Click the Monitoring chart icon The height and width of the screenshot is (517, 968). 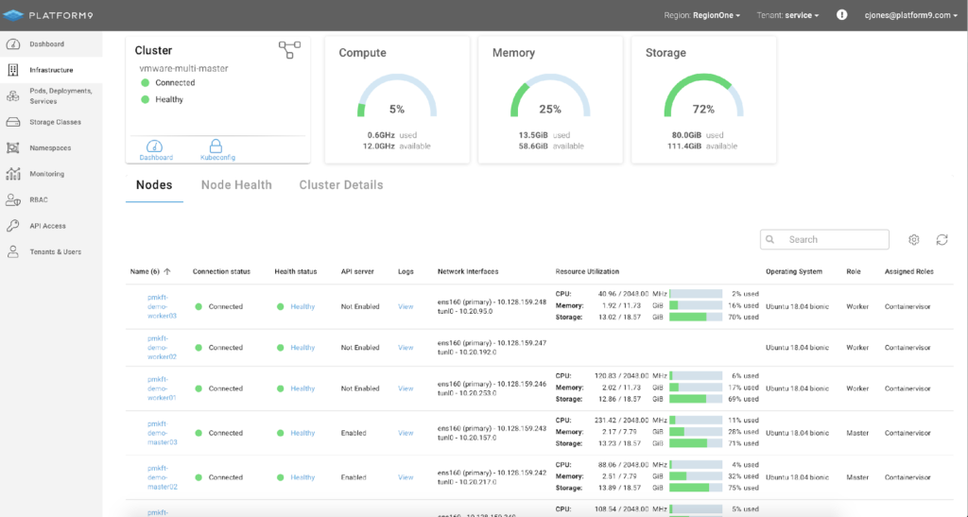(x=13, y=174)
